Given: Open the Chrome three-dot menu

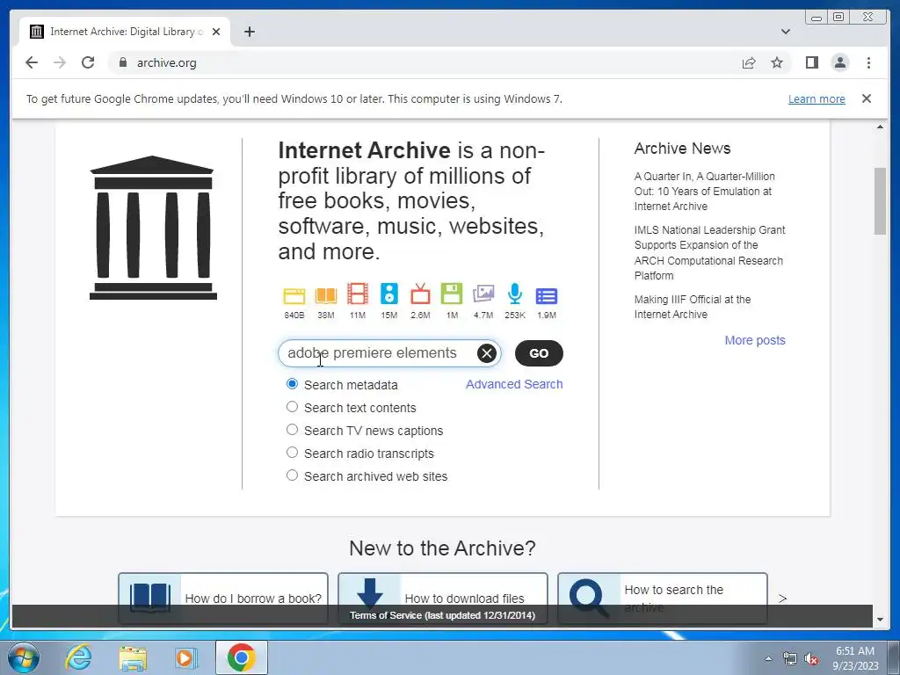Looking at the screenshot, I should pyautogui.click(x=868, y=62).
